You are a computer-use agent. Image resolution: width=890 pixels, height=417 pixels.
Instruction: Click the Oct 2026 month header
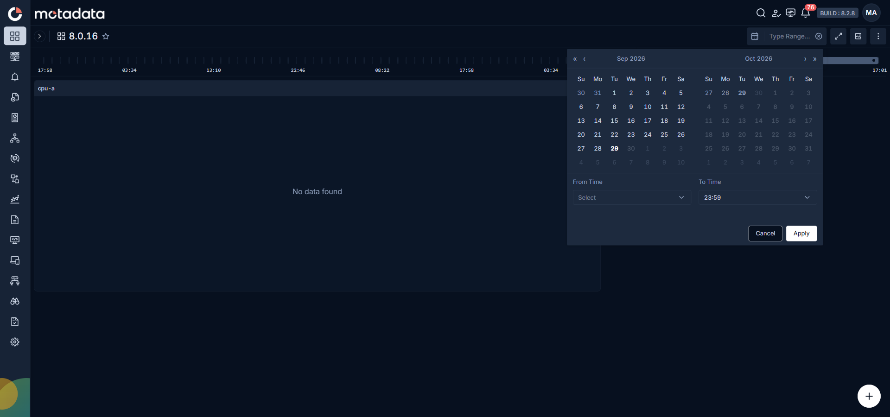758,59
